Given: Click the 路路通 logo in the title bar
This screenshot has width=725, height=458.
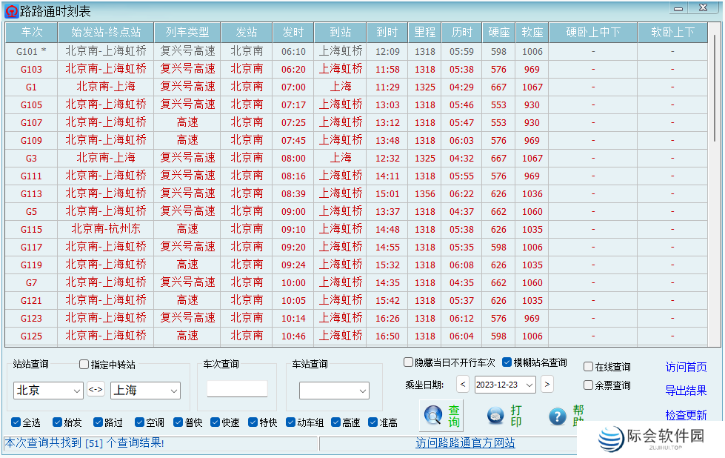Looking at the screenshot, I should 10,10.
